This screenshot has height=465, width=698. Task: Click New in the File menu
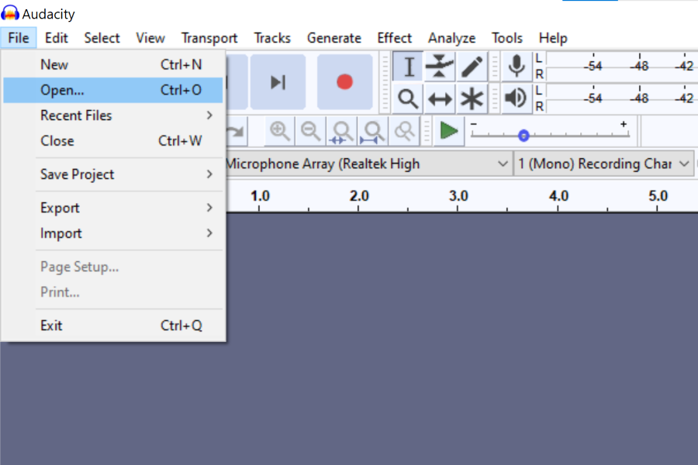click(x=113, y=65)
